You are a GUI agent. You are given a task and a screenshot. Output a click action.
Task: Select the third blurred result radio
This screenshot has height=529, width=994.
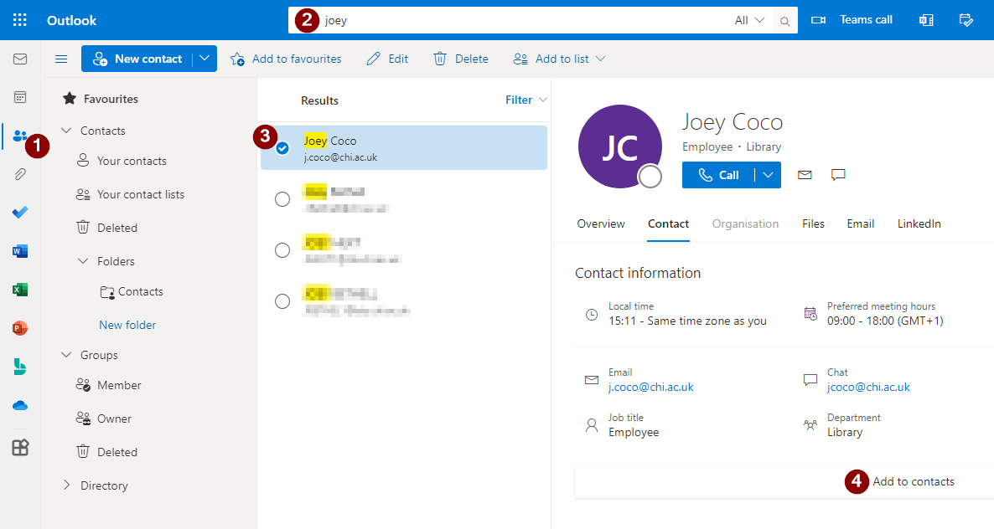coord(282,250)
